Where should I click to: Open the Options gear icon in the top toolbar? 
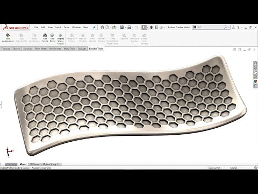(161, 27)
